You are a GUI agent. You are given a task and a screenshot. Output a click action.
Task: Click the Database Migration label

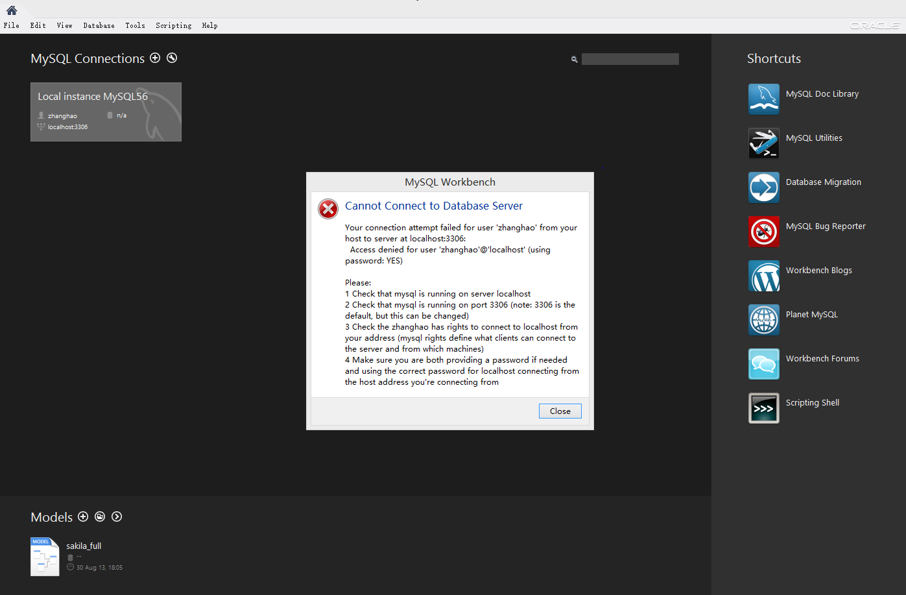tap(824, 182)
